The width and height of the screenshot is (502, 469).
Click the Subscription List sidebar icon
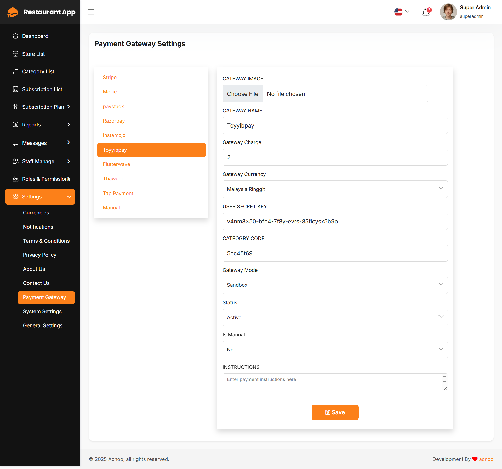[x=15, y=89]
